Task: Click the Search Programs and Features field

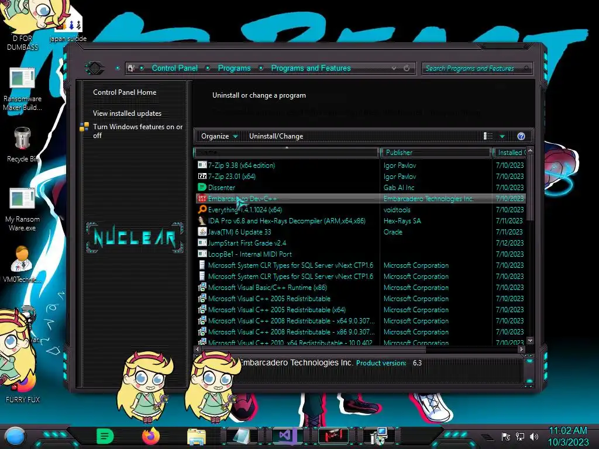Action: (477, 68)
